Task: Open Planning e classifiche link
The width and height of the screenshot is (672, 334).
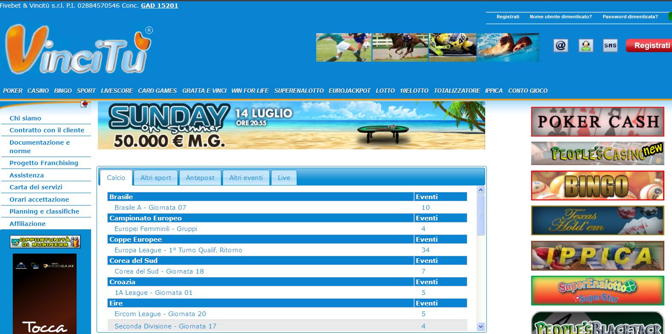Action: [x=44, y=211]
